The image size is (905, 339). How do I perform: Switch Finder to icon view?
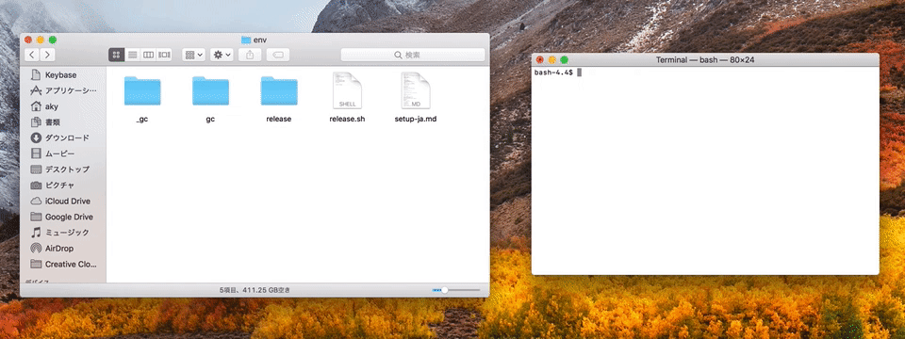(116, 55)
